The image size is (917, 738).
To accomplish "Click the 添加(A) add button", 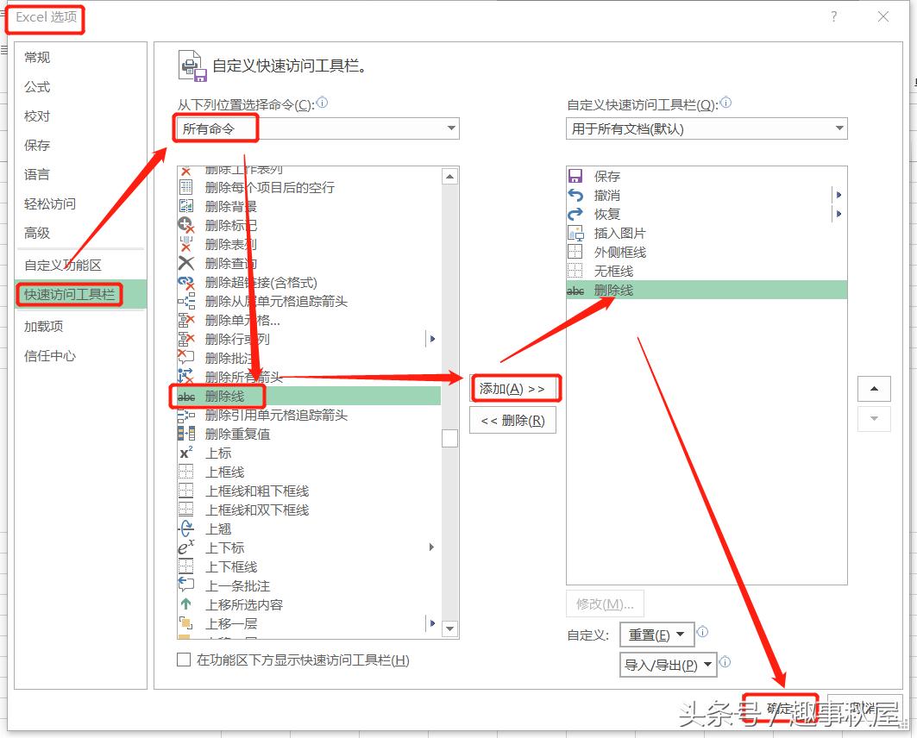I will click(x=515, y=388).
